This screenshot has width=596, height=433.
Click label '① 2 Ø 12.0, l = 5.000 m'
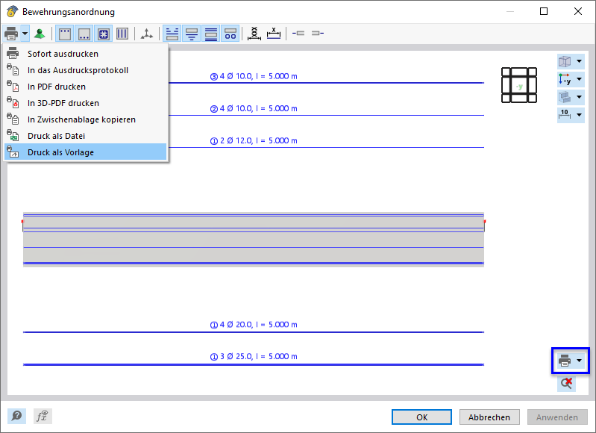[x=254, y=141]
